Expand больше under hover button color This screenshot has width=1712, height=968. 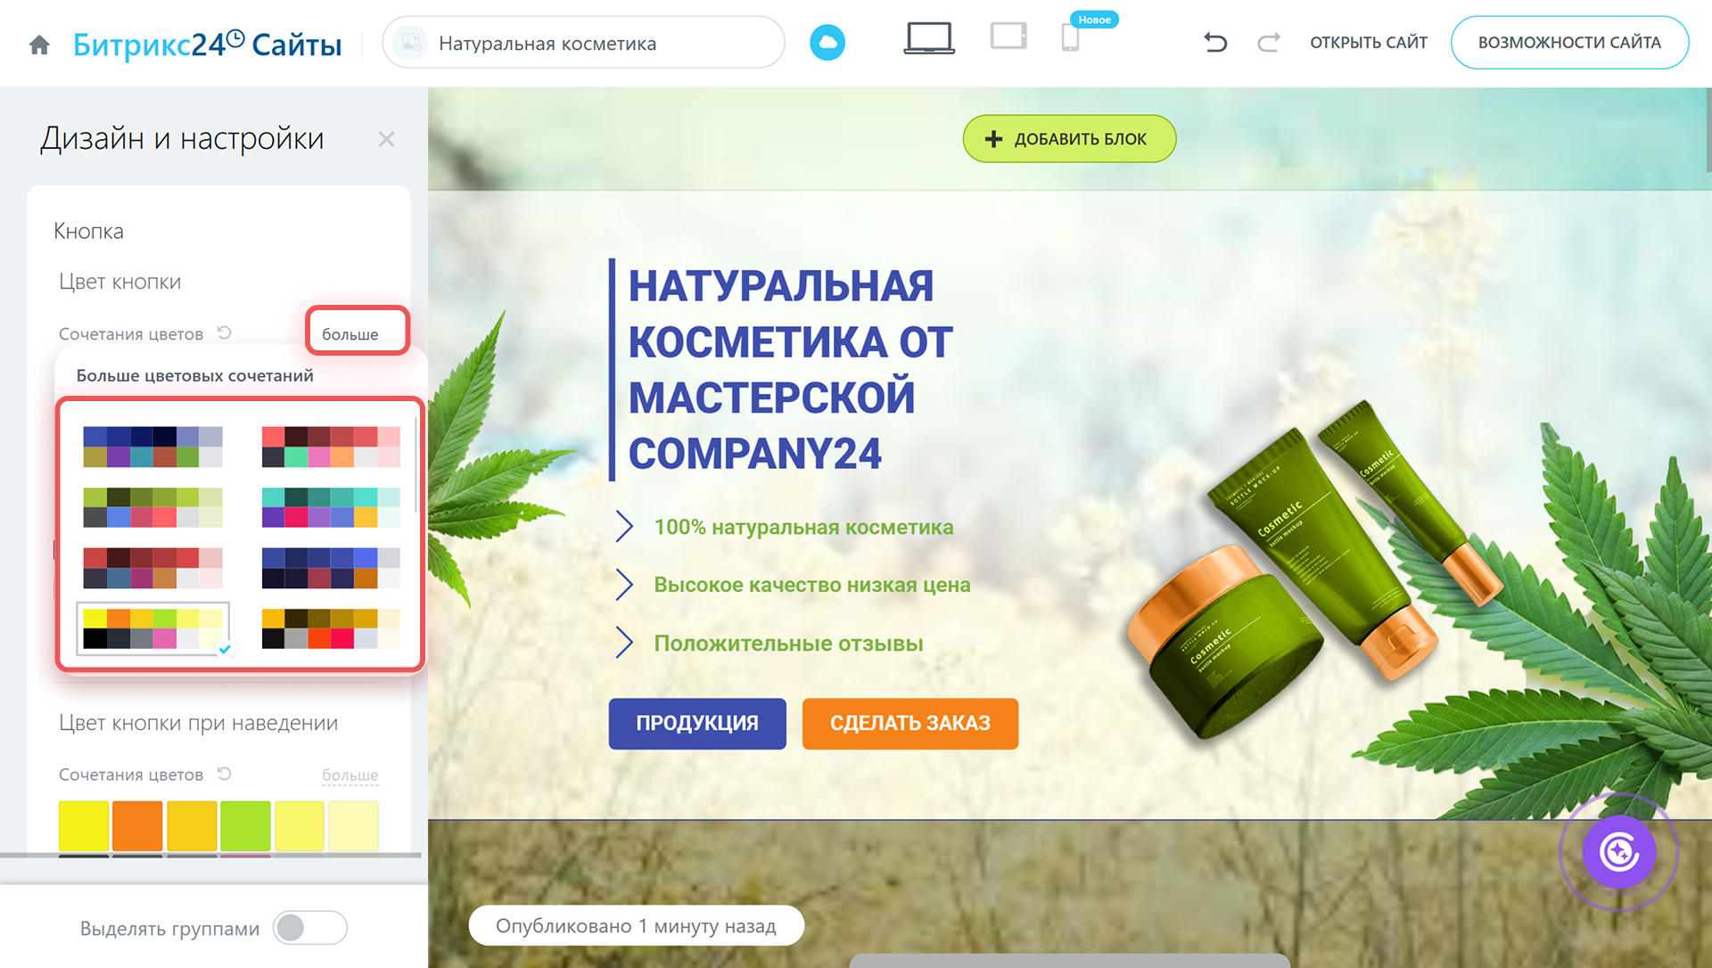click(x=350, y=775)
